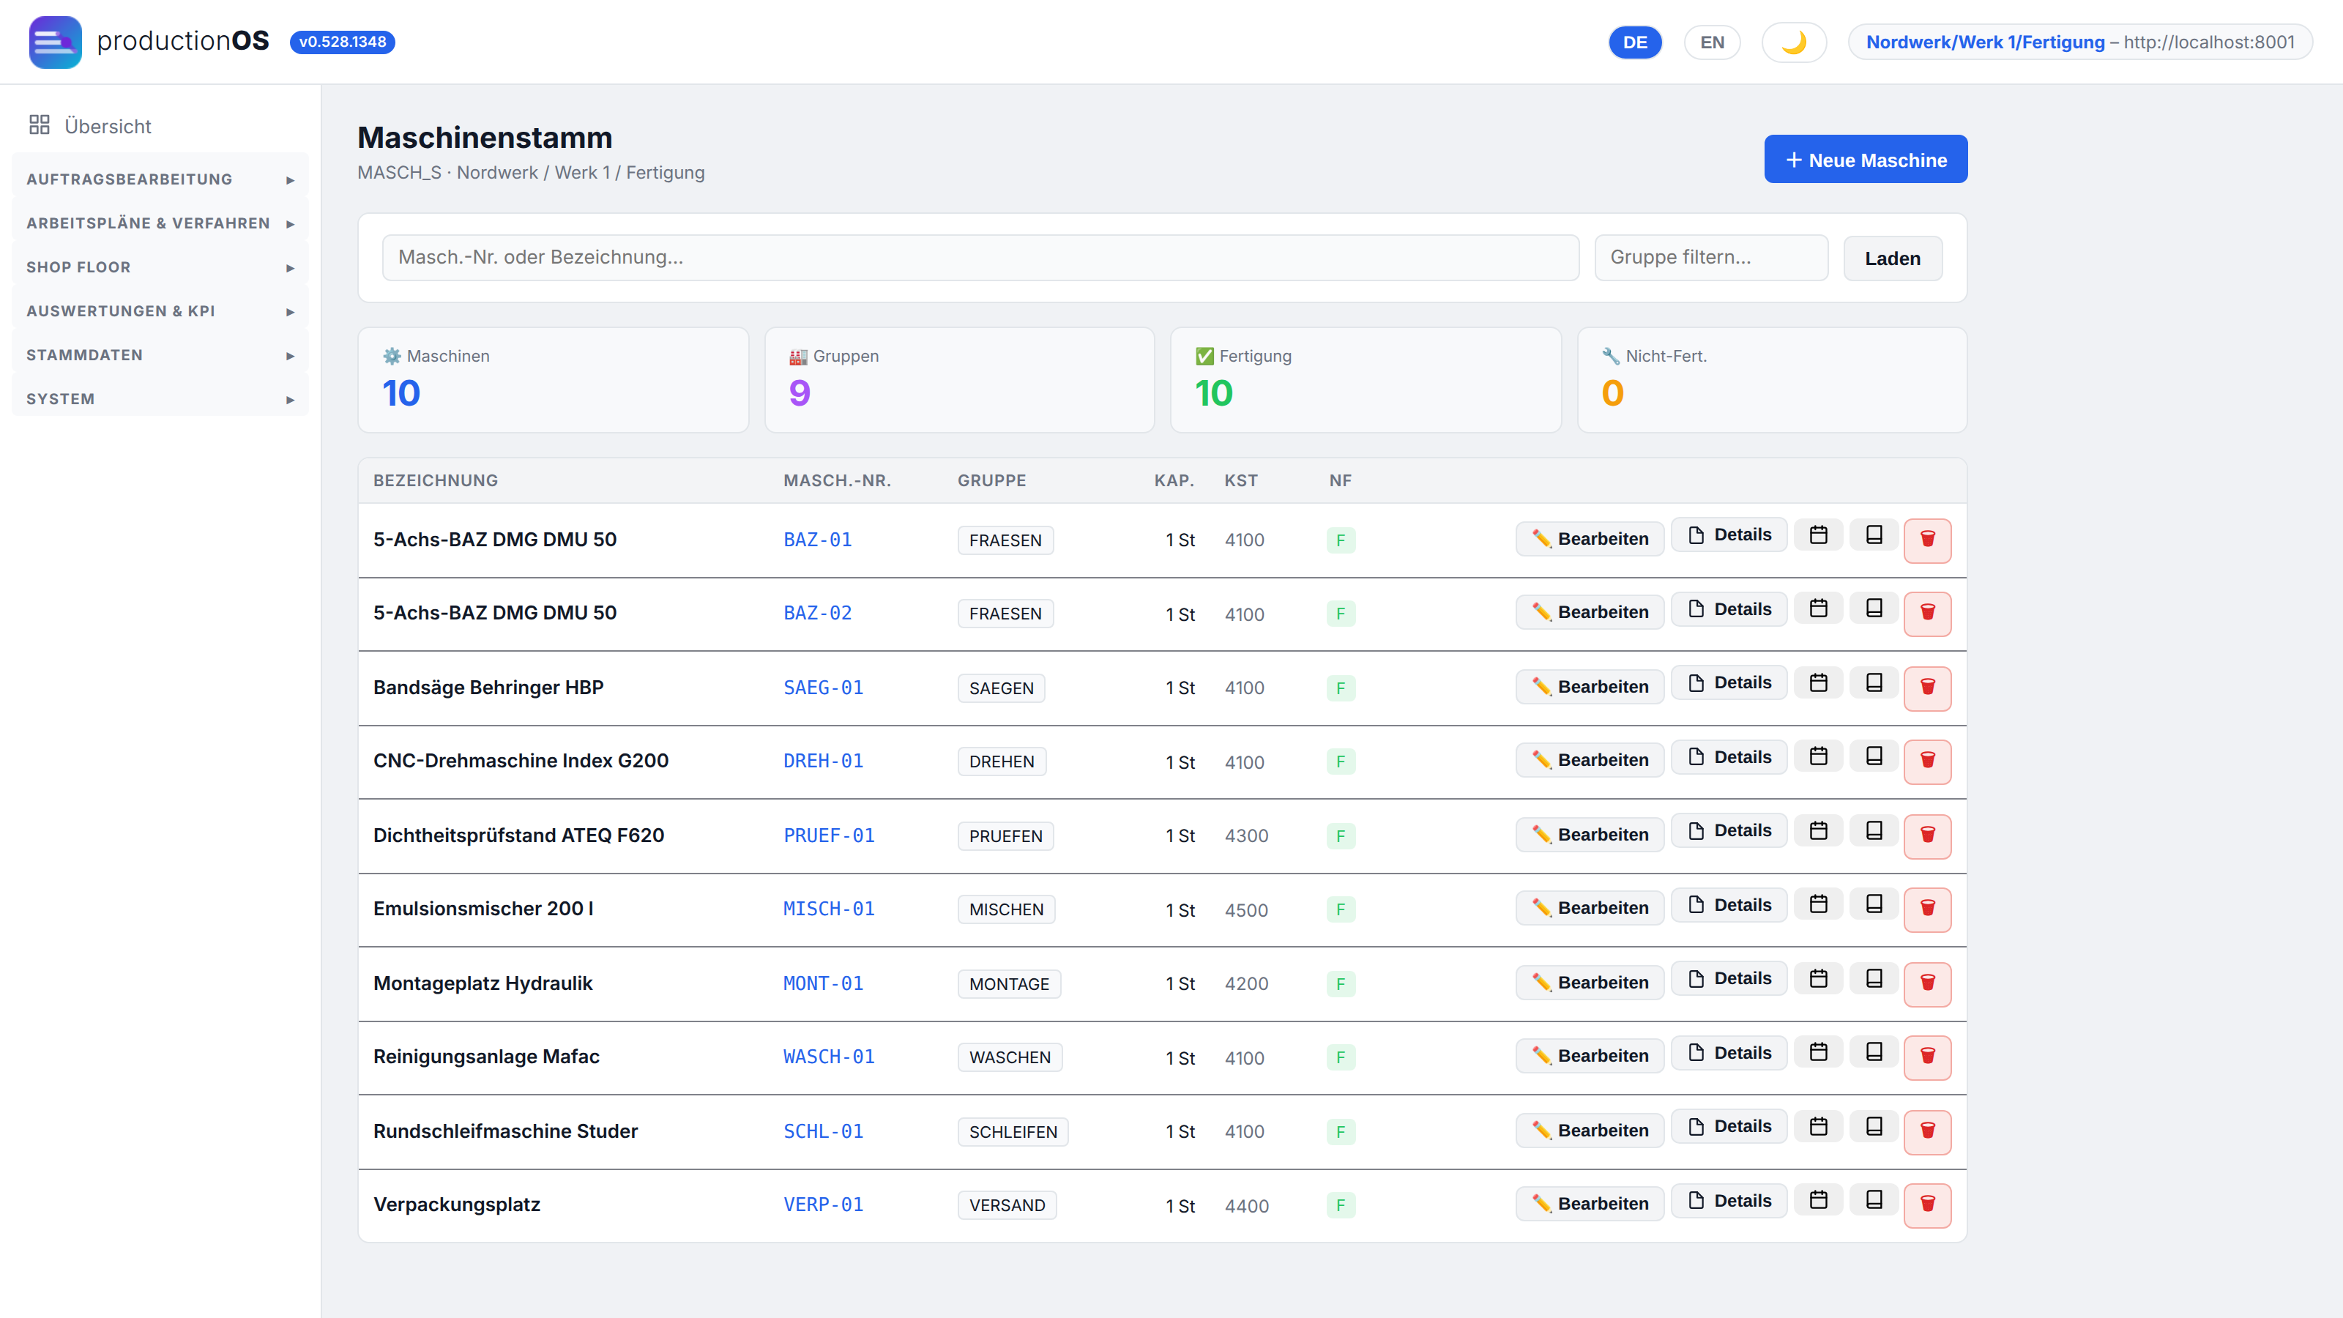
Task: Open Übersicht dashboard grid icon
Action: point(39,125)
